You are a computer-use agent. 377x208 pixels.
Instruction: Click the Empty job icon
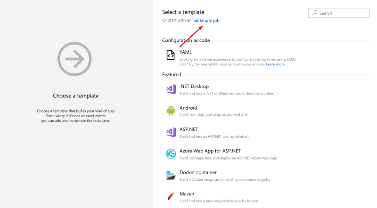(x=196, y=20)
